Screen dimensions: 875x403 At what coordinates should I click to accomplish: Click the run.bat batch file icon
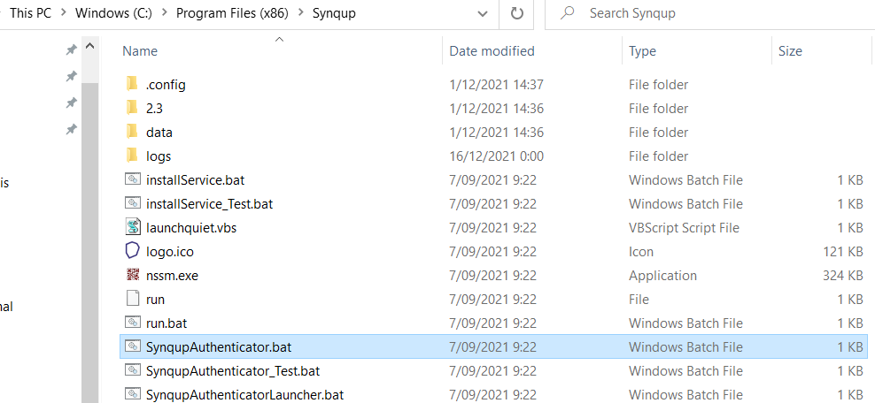pos(132,323)
